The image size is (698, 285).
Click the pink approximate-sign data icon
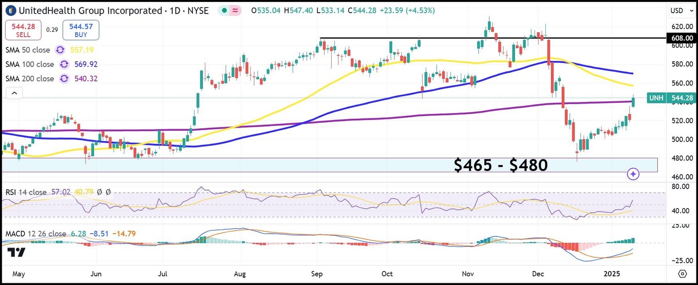pyautogui.click(x=235, y=10)
